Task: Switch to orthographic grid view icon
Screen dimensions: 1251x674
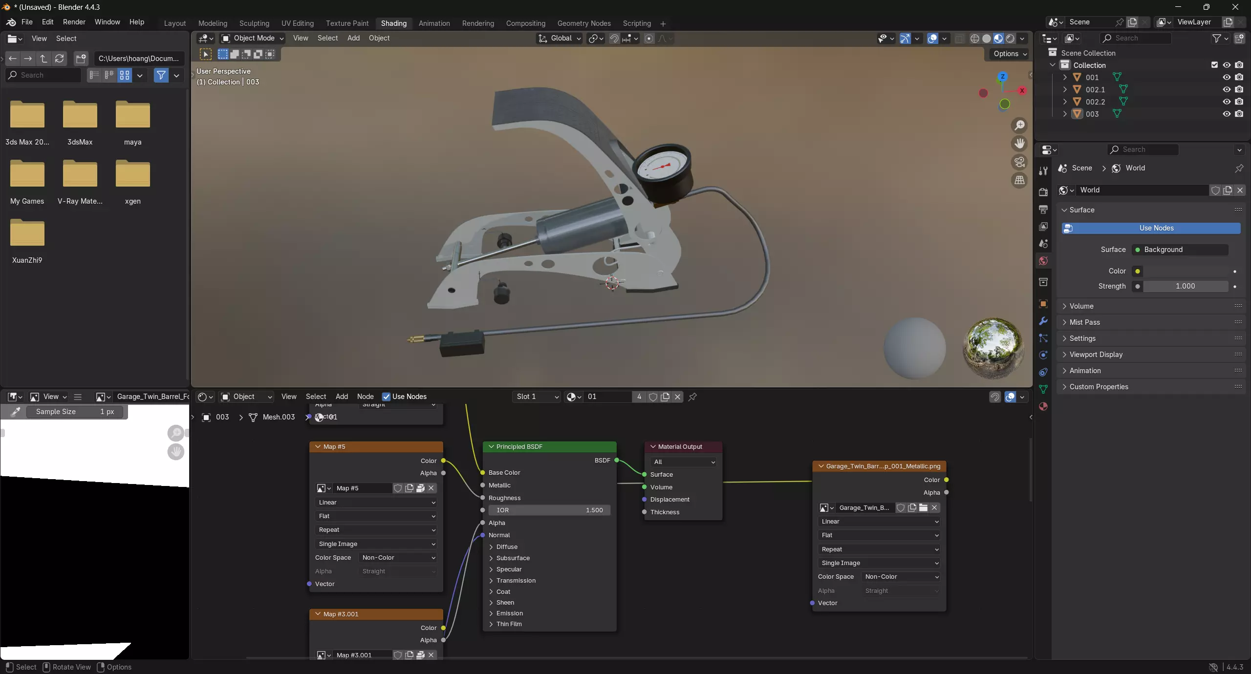Action: (x=1019, y=180)
